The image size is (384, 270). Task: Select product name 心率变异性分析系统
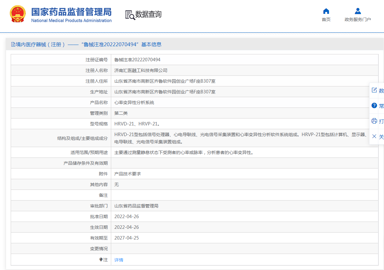134,102
